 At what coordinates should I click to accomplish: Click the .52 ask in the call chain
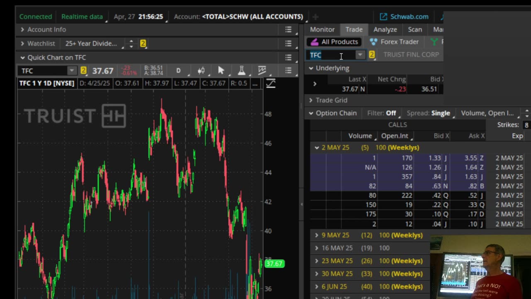(x=473, y=195)
